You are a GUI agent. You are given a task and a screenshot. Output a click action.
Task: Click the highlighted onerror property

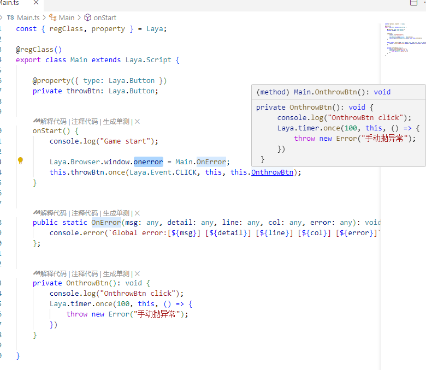pyautogui.click(x=148, y=162)
